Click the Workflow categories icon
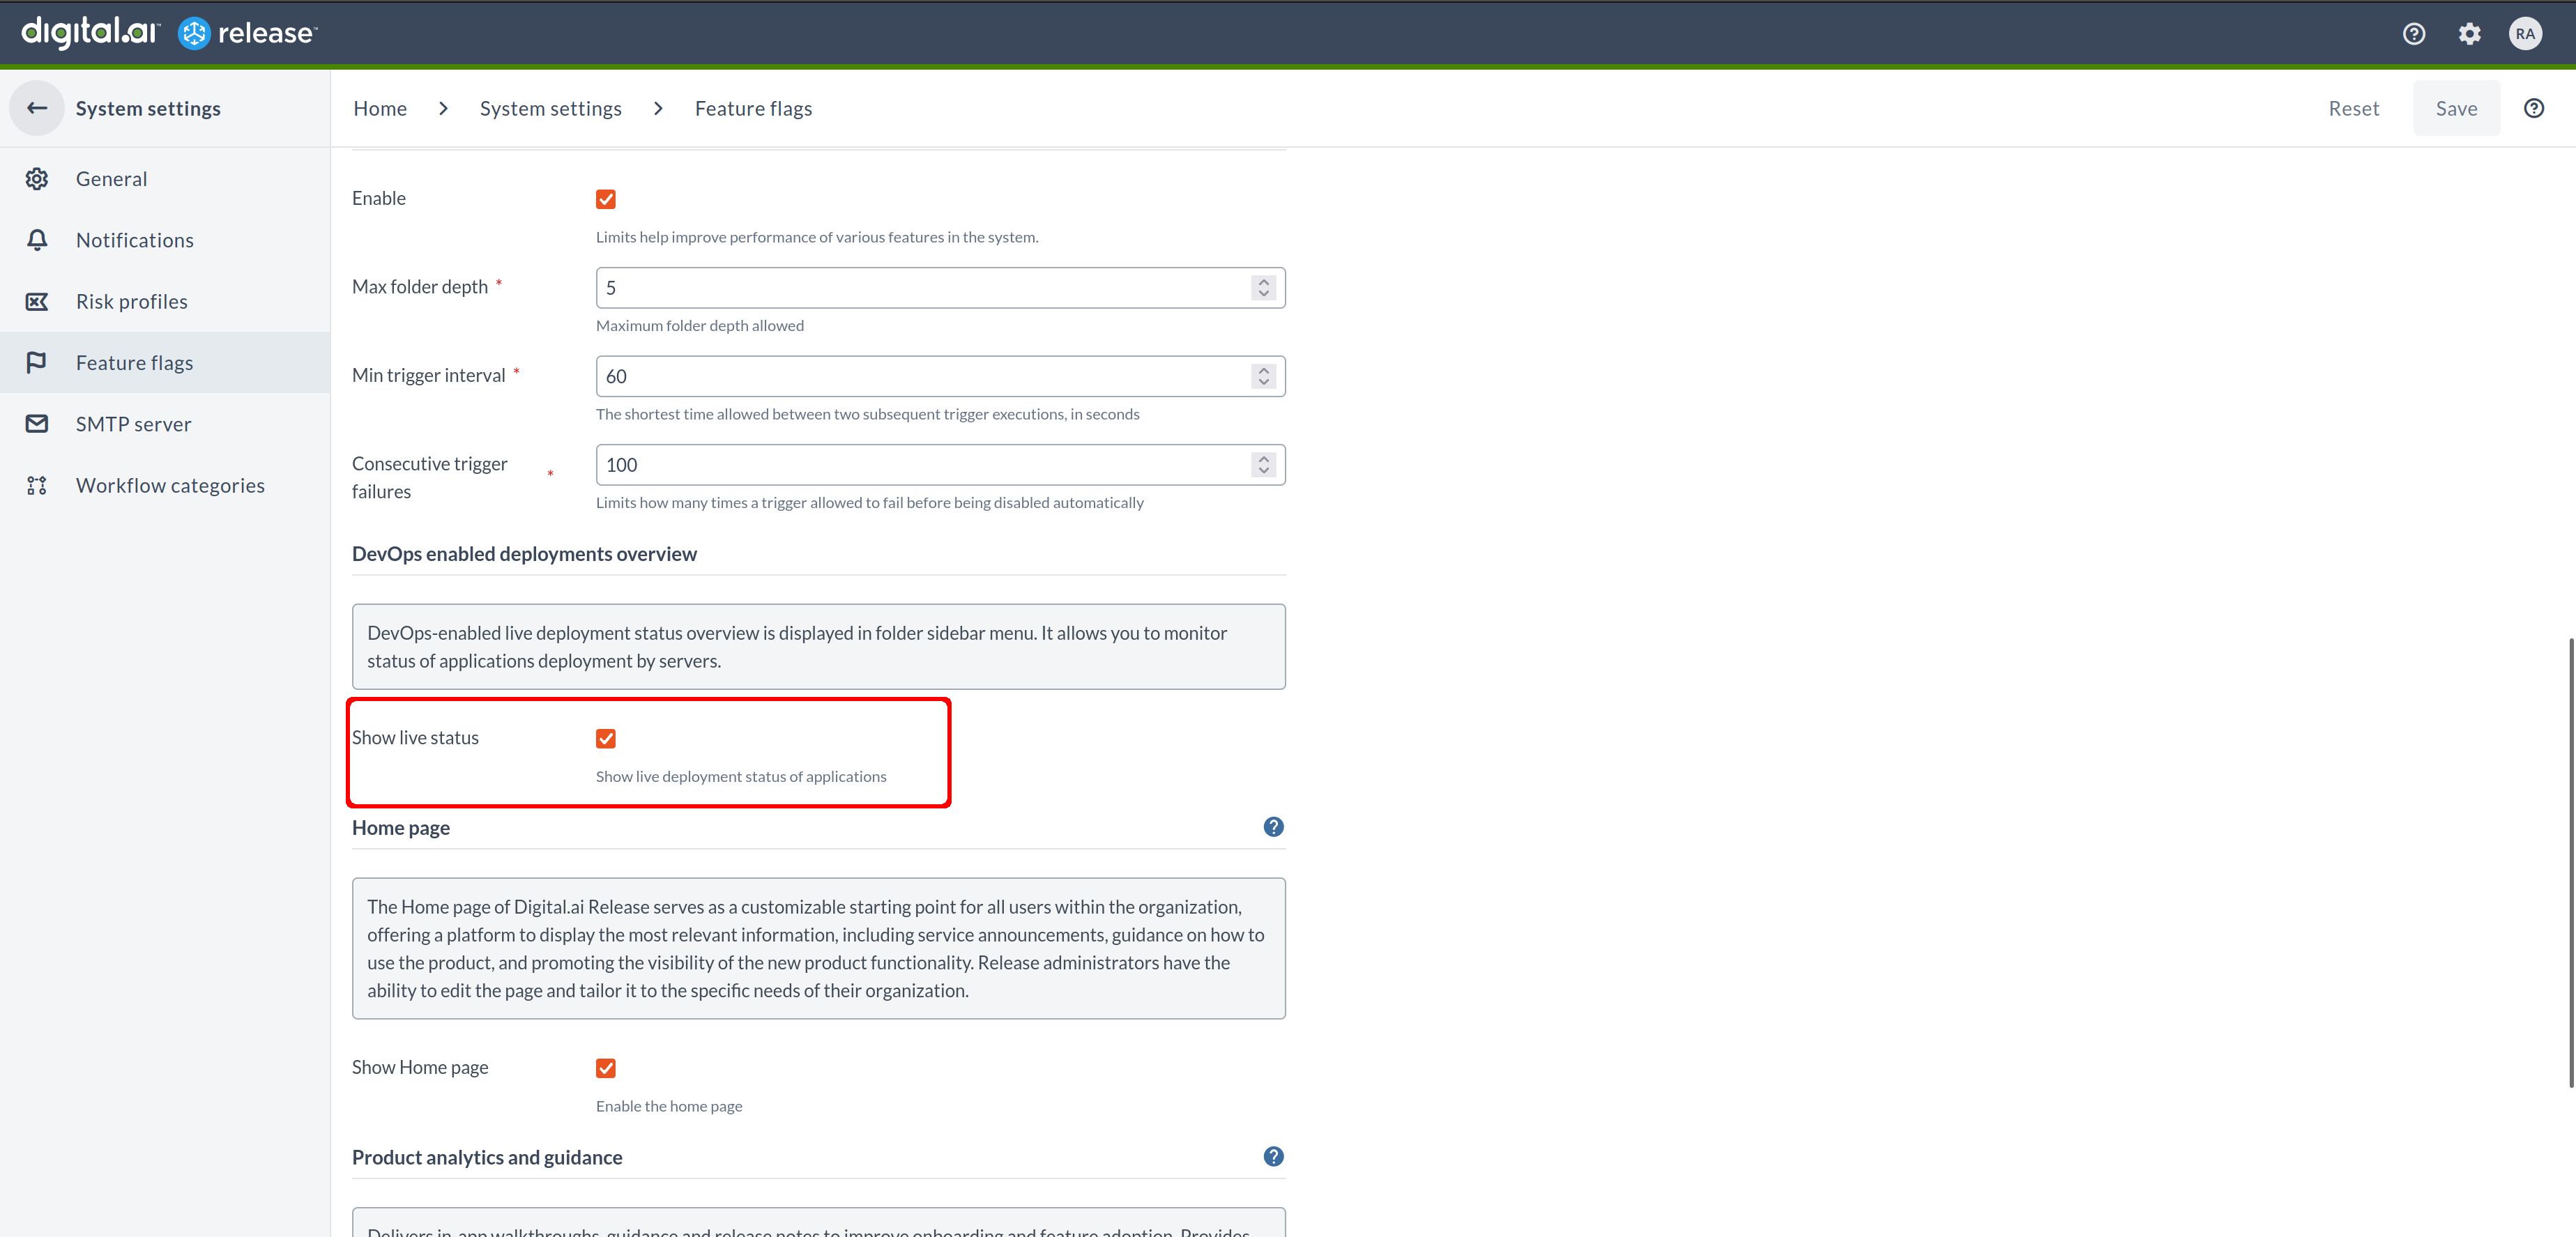Screen dimensions: 2576x1237 click(x=37, y=485)
